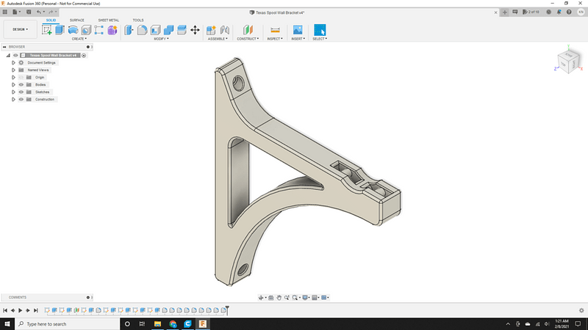Choose the Extrude tool
Screen dimensions: 588x330
click(x=60, y=30)
